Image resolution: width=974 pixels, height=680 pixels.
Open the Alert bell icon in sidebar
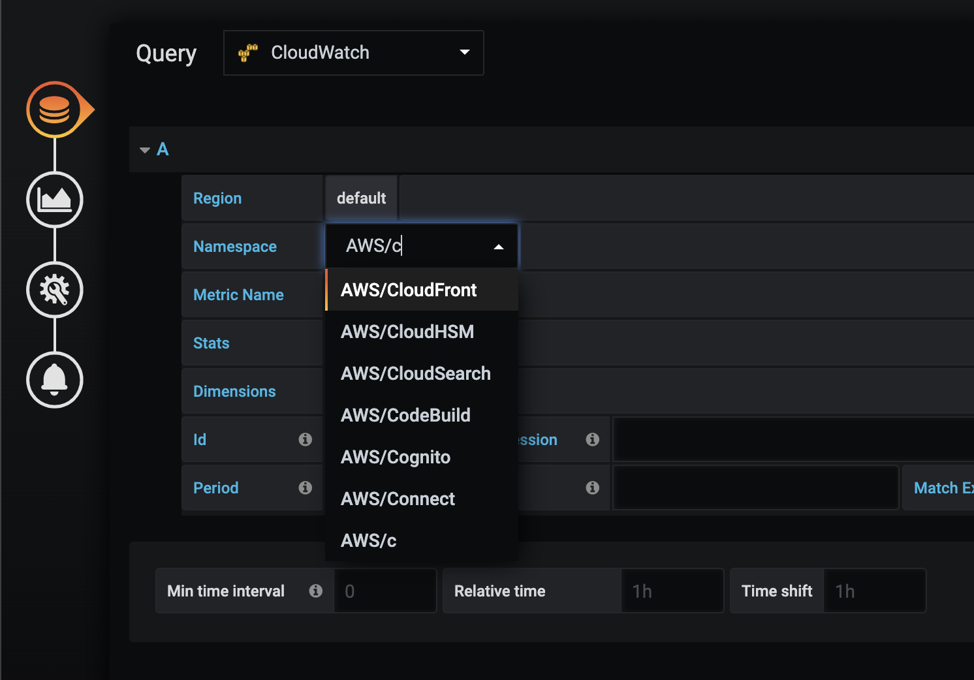55,380
